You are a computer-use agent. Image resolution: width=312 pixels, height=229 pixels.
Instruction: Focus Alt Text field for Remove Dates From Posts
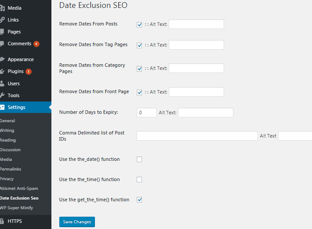[x=196, y=24]
